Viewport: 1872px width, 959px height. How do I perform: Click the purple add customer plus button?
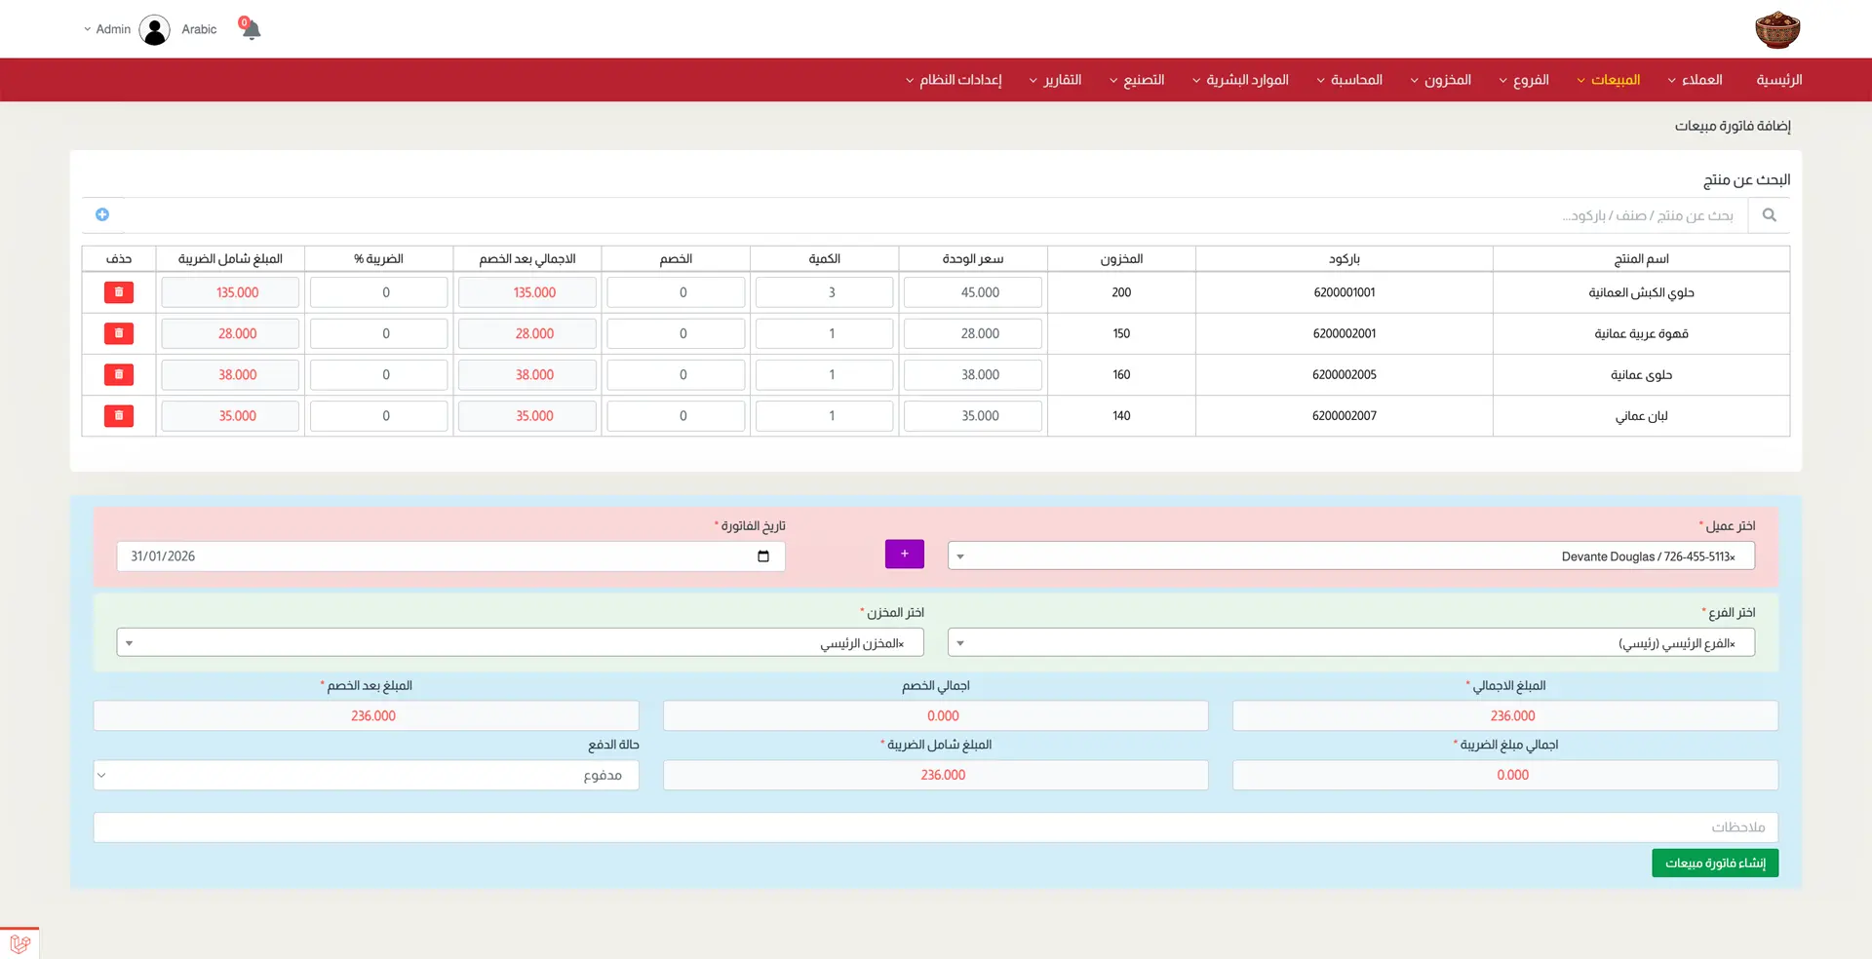(x=904, y=555)
